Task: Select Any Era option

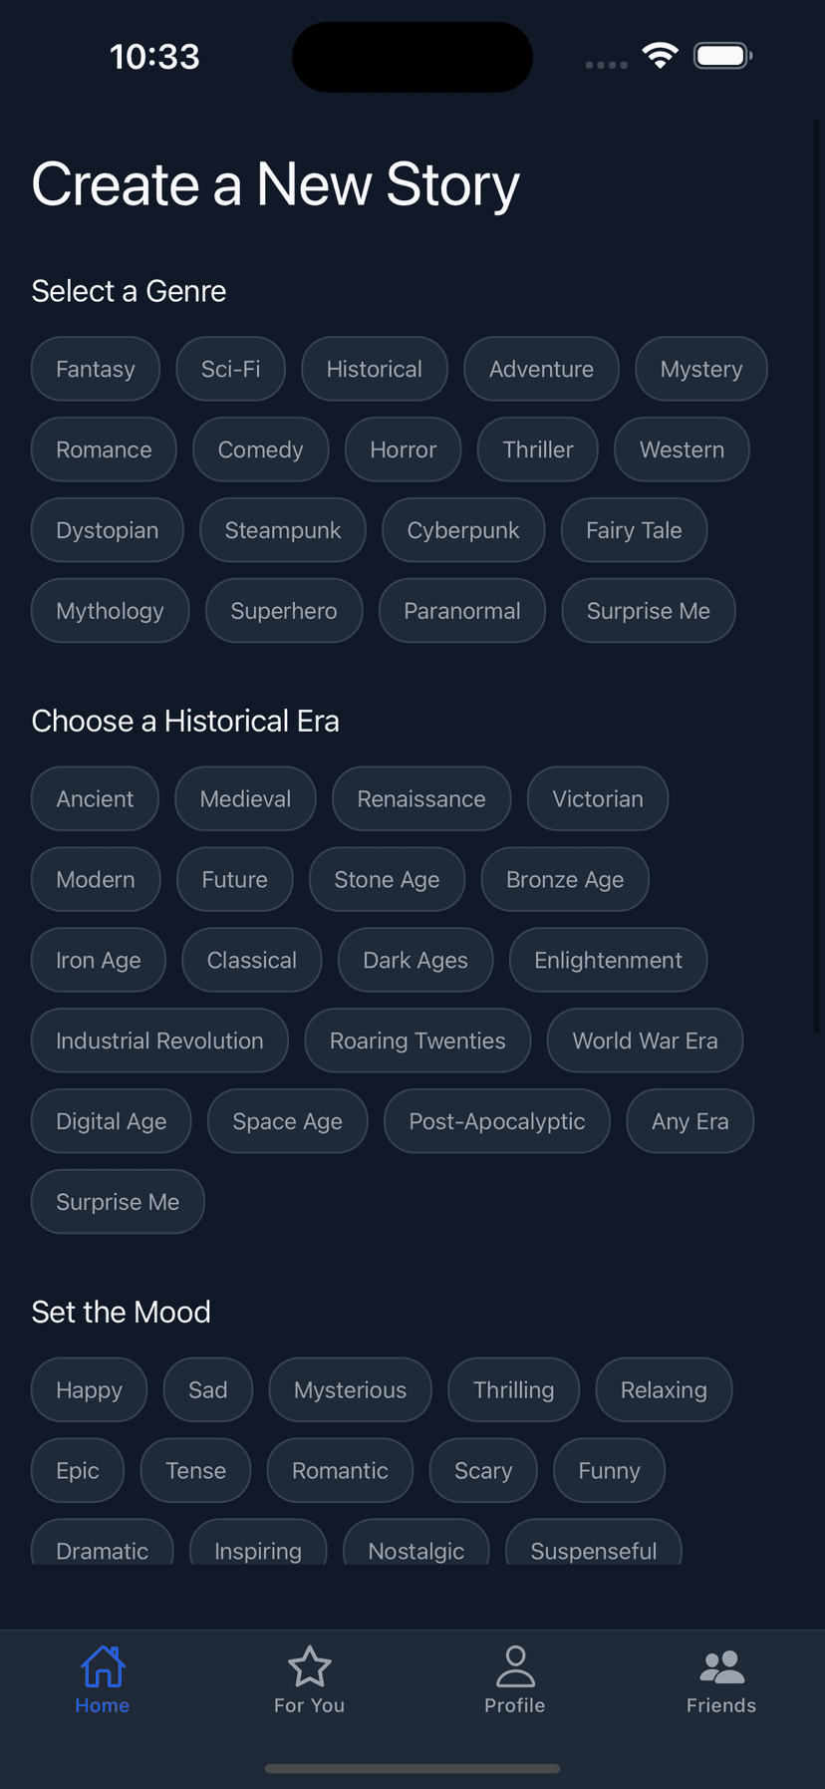Action: (x=690, y=1121)
